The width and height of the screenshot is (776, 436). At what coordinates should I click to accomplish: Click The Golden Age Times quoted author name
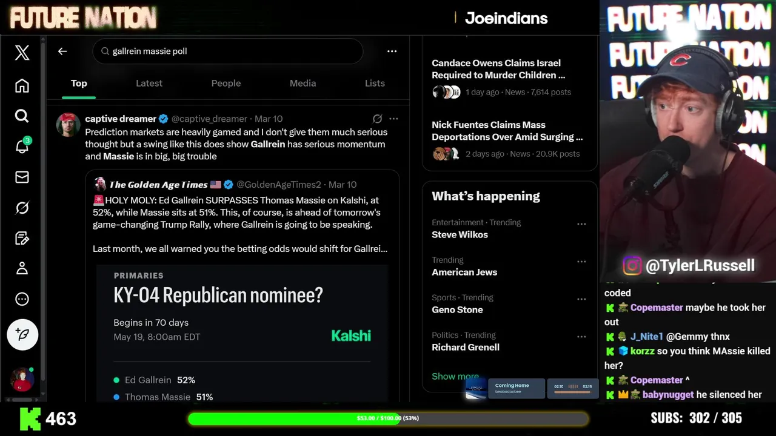click(x=158, y=185)
